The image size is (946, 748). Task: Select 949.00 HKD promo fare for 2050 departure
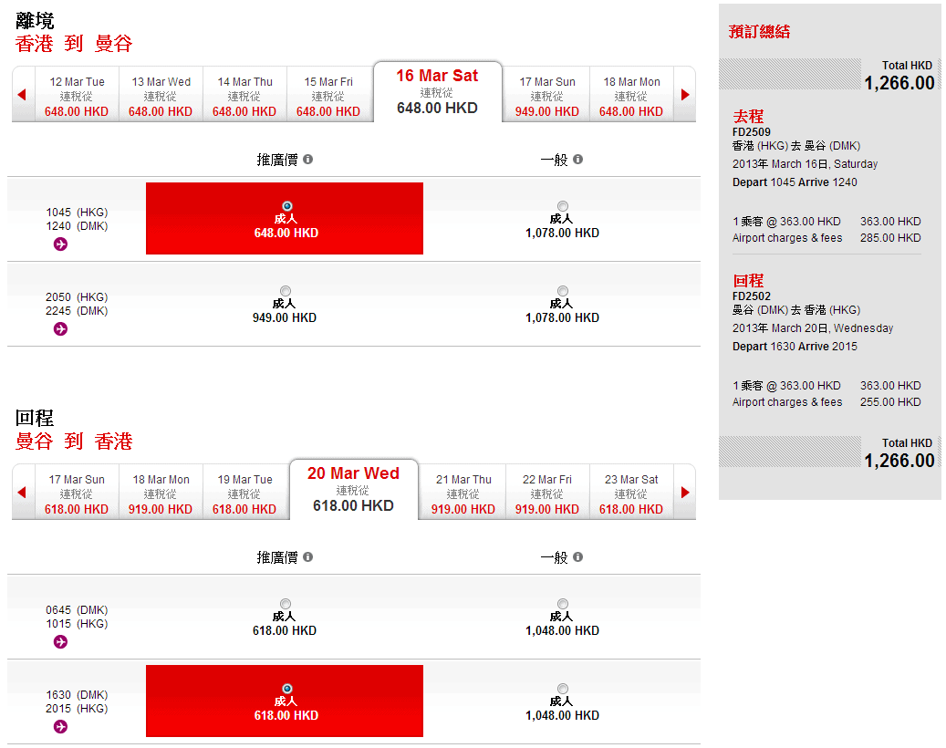point(286,291)
